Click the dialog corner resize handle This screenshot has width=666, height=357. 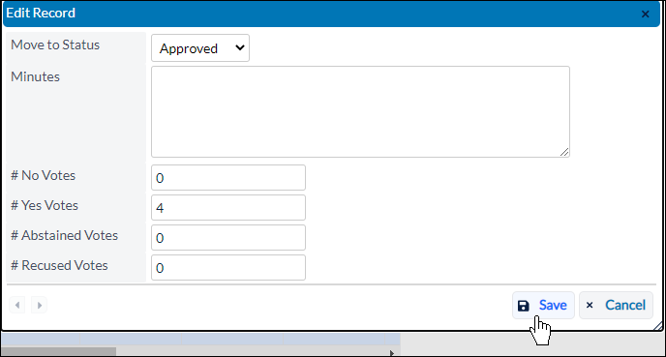pos(658,326)
